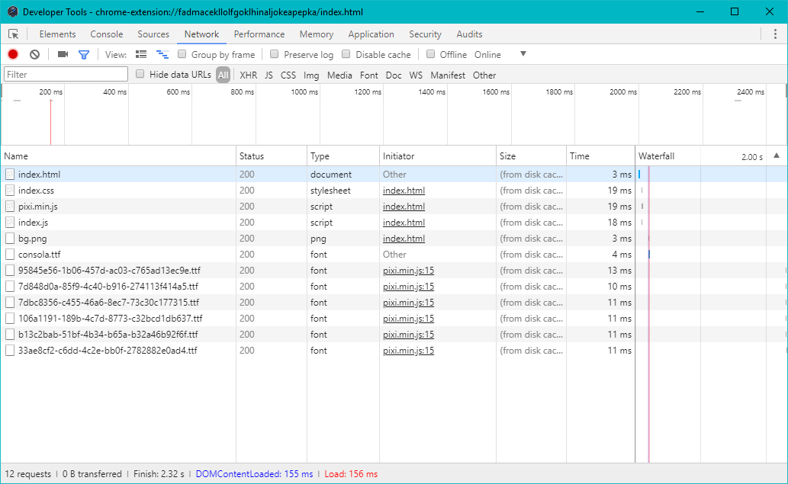788x484 pixels.
Task: Open the DevTools customize menu
Action: click(x=776, y=34)
